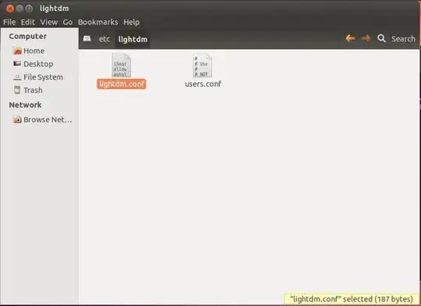Open the Trash icon in sidebar
This screenshot has width=421, height=306.
tap(17, 90)
